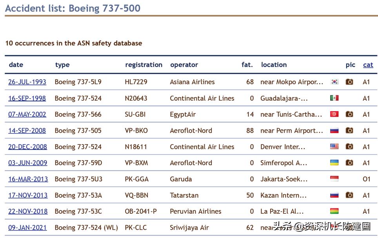Click camera icon in EgyptAir row
Image resolution: width=378 pixels, height=238 pixels.
[349, 114]
